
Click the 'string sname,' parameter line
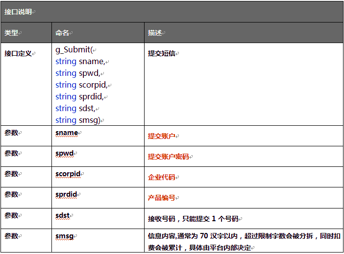[80, 62]
